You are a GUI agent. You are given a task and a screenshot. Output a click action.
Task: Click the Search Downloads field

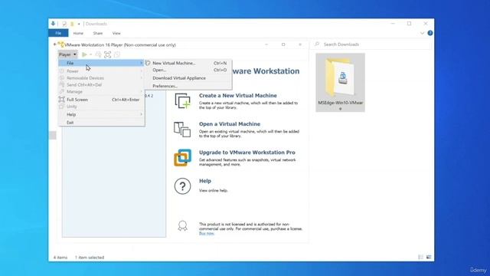(371, 44)
